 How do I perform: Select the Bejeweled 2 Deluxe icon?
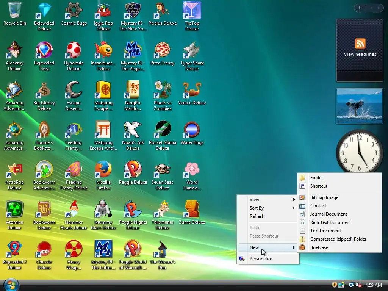[15, 249]
